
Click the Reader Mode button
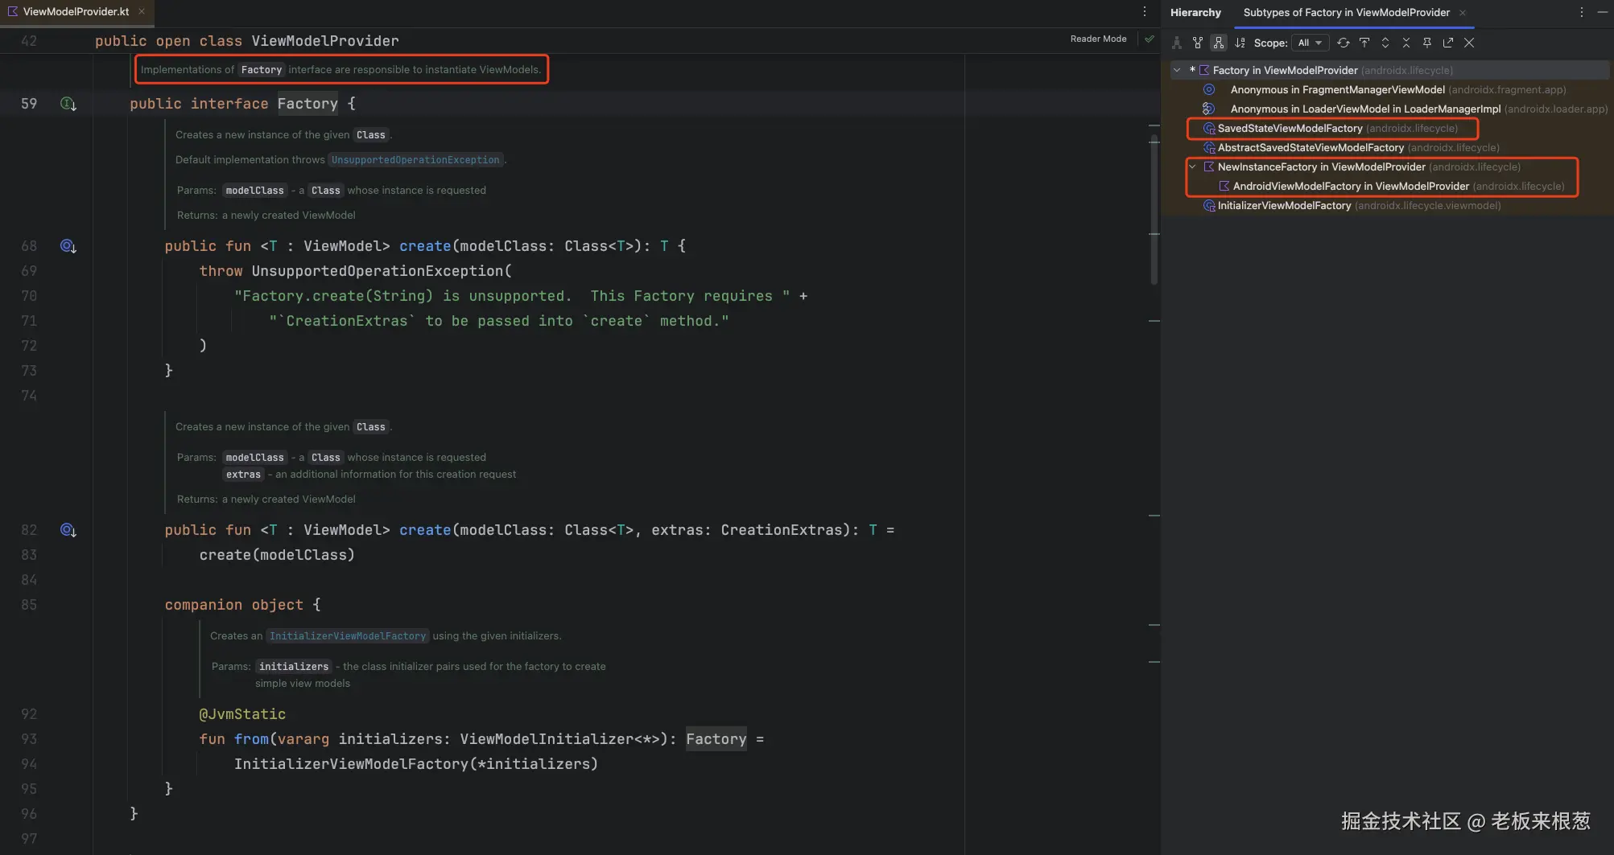click(1098, 39)
